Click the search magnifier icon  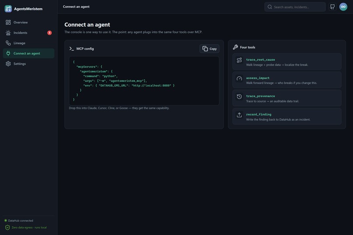(x=270, y=7)
